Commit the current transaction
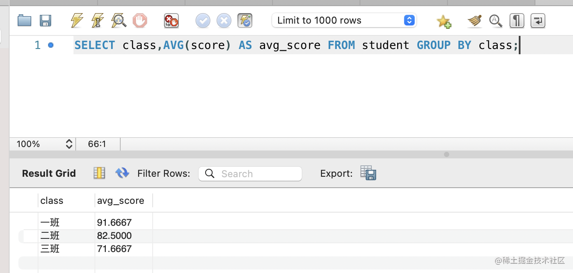Screen dimensions: 573x273 (203, 21)
